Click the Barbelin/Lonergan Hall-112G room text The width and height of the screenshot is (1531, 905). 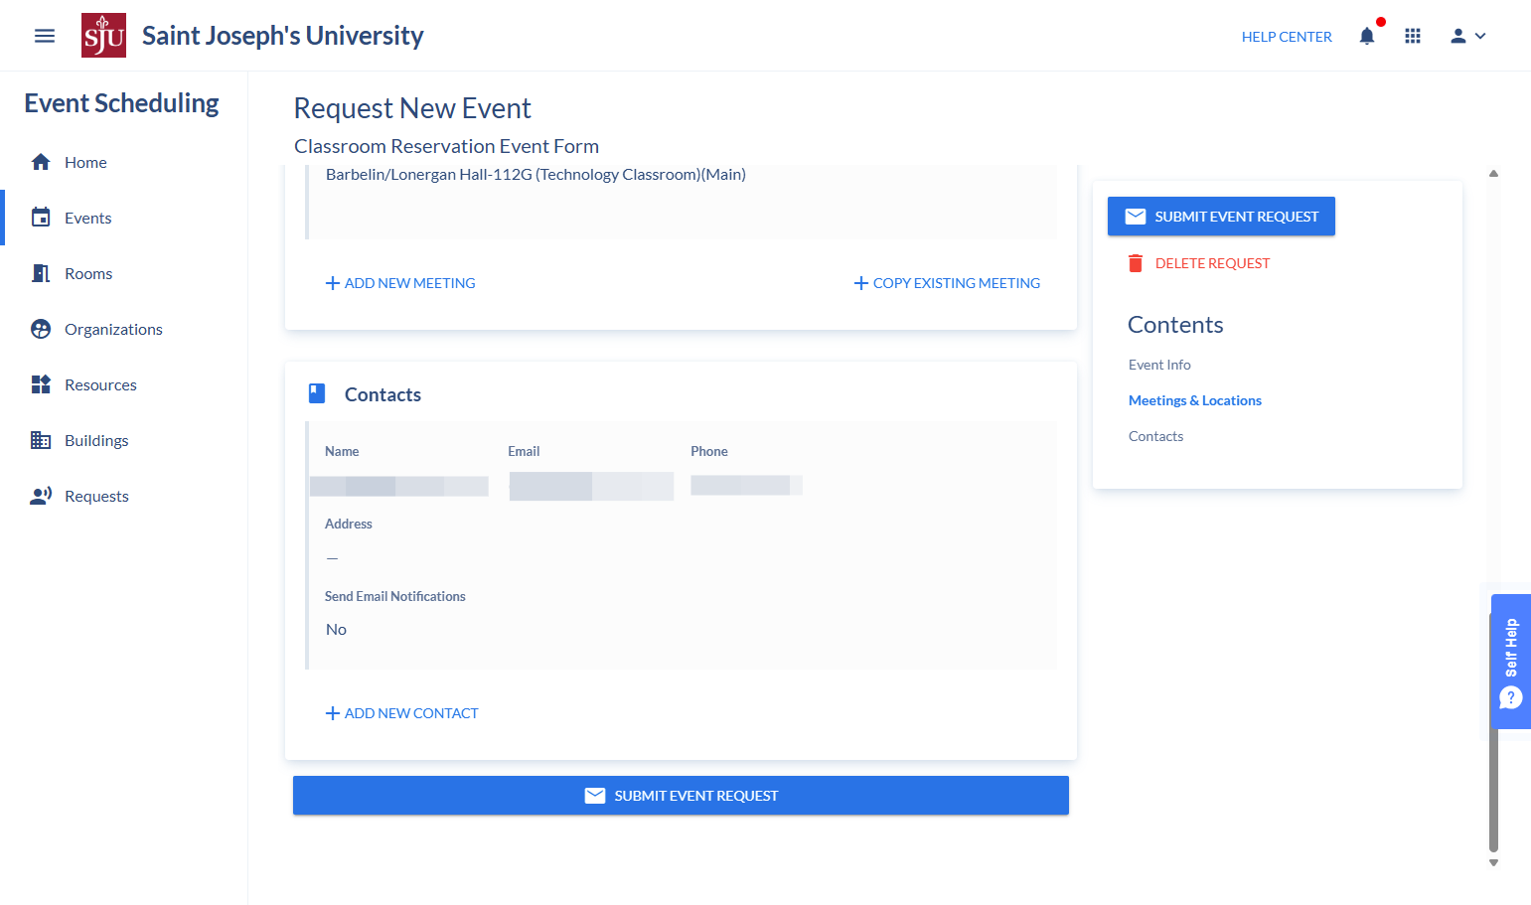(x=536, y=174)
